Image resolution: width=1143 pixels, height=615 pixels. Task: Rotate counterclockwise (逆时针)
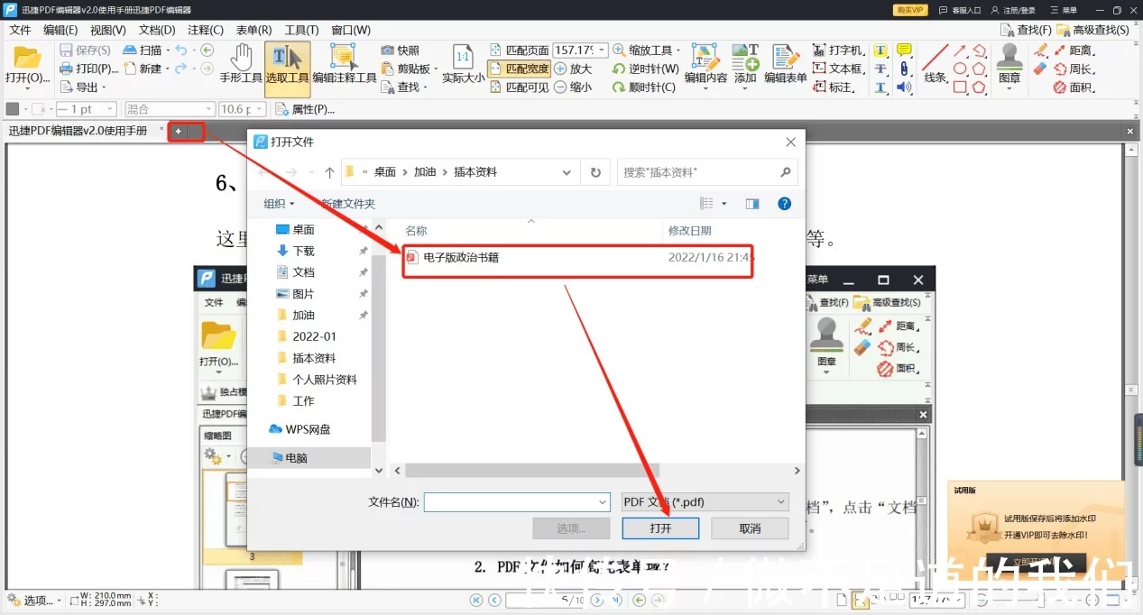pyautogui.click(x=645, y=69)
